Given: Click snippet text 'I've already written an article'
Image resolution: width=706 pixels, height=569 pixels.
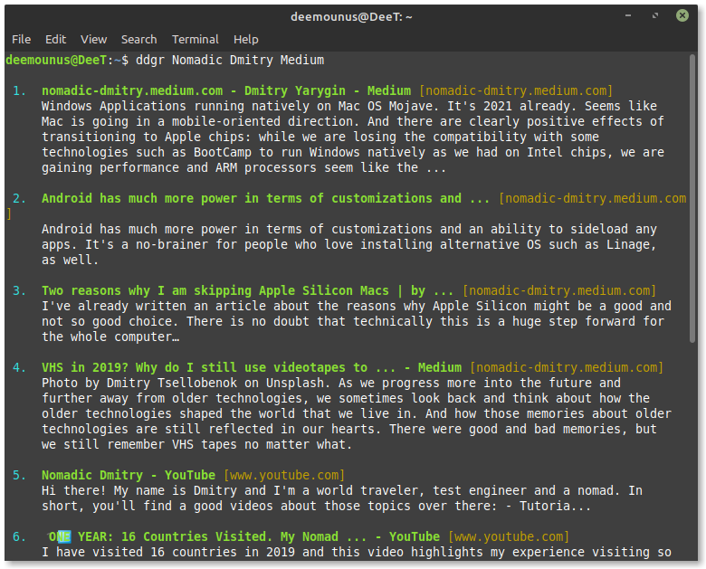Looking at the screenshot, I should pyautogui.click(x=154, y=306).
